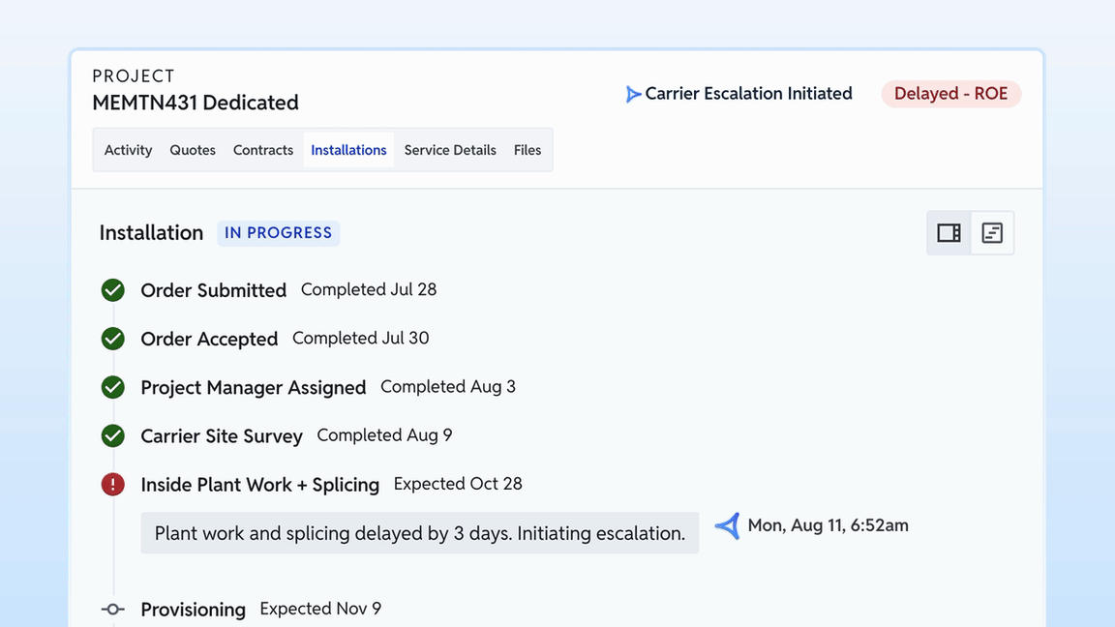Open the Contracts tab
1115x627 pixels.
coord(263,150)
